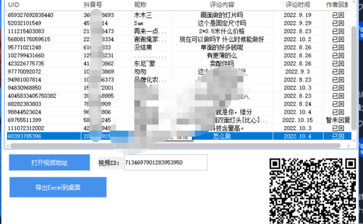Viewport: 363px width, 224px height.
Task: Focus the 视频ID input field
Action: 166,162
